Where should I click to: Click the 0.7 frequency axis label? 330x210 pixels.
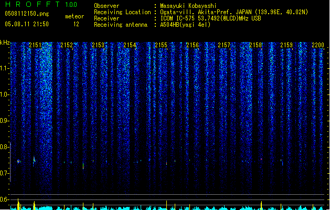tap(4, 173)
